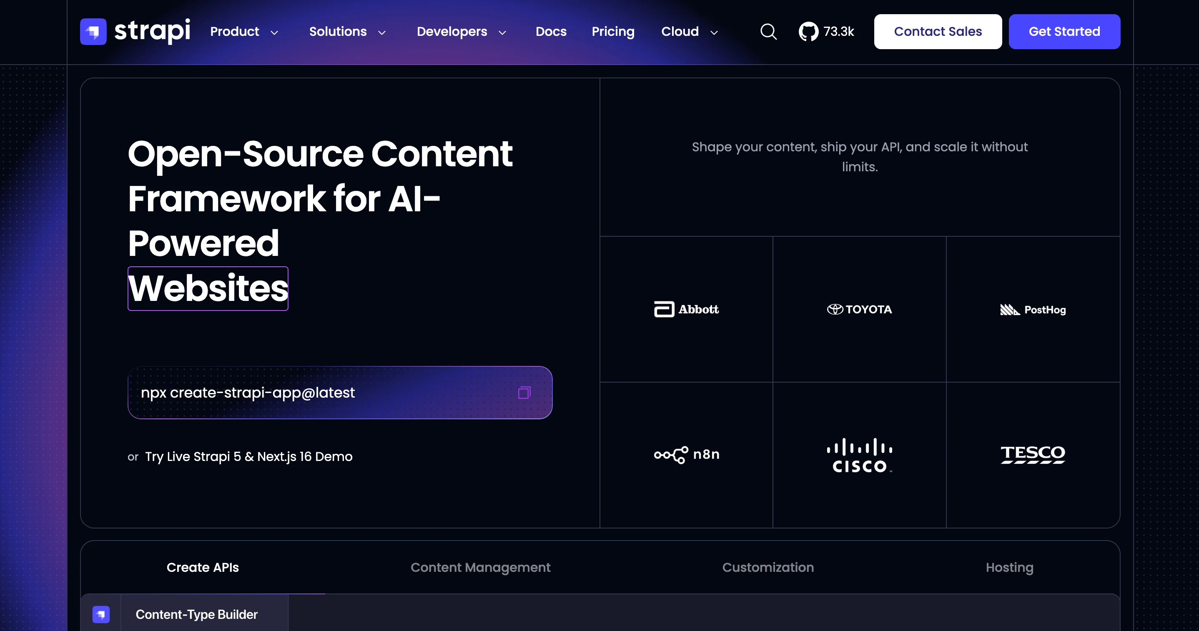Click the Contact Sales button
Screen dimensions: 1199x631
(938, 32)
